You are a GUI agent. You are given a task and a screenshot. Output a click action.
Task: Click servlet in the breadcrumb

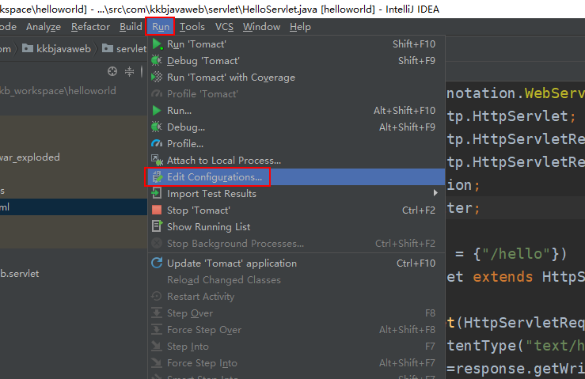click(131, 48)
